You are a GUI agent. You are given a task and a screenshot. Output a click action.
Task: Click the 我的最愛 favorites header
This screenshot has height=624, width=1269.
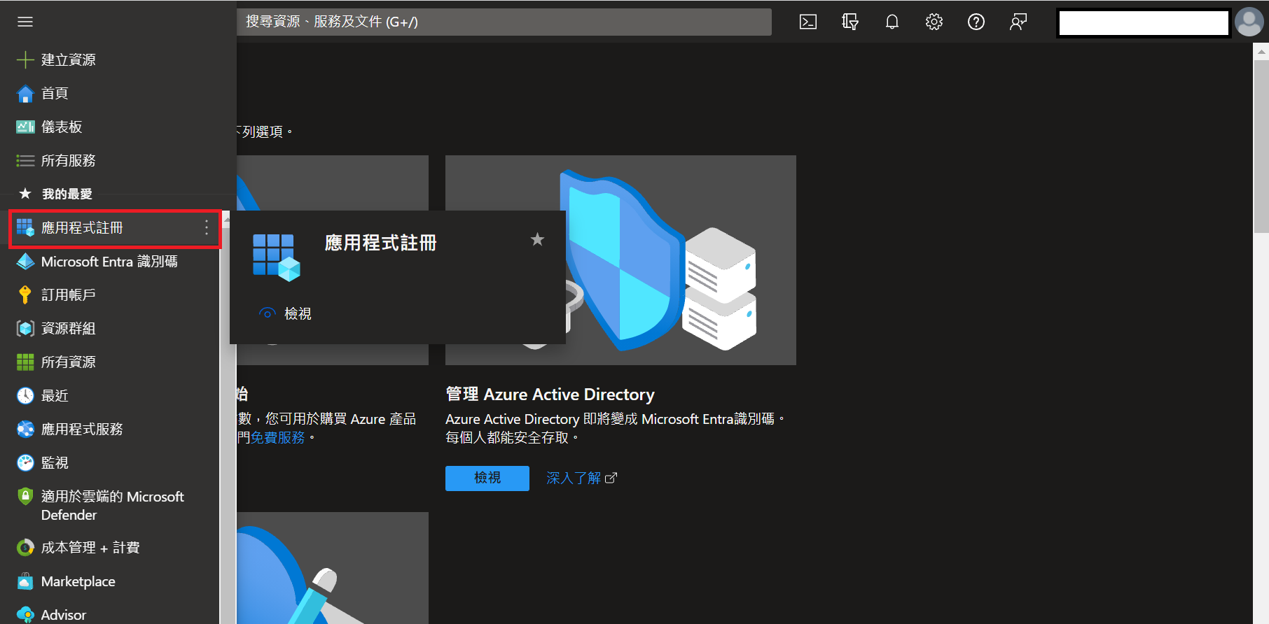tap(67, 194)
